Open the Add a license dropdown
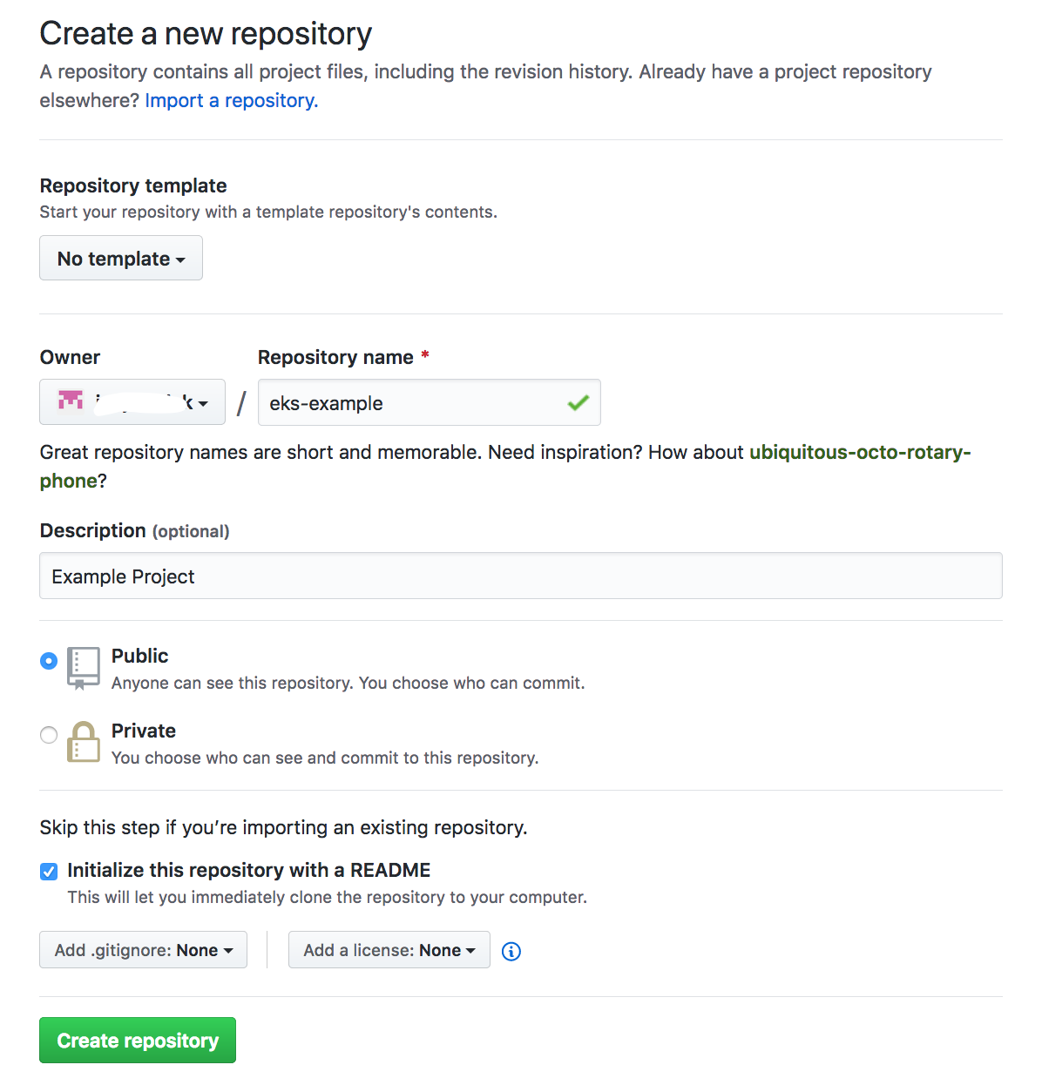The height and width of the screenshot is (1085, 1042). 389,949
